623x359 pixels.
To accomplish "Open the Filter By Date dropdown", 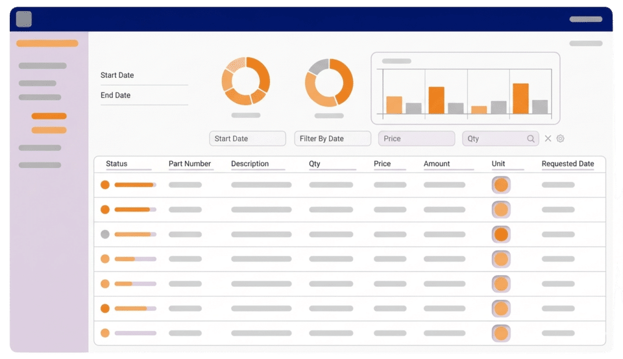I will 333,138.
